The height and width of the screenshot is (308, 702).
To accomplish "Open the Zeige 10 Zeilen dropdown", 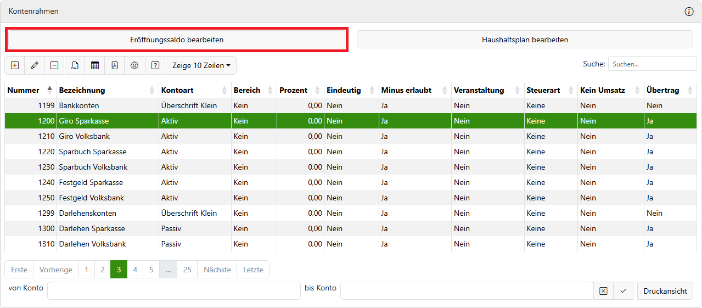I will 201,65.
